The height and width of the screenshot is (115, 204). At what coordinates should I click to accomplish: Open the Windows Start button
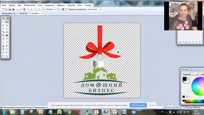click(x=4, y=112)
